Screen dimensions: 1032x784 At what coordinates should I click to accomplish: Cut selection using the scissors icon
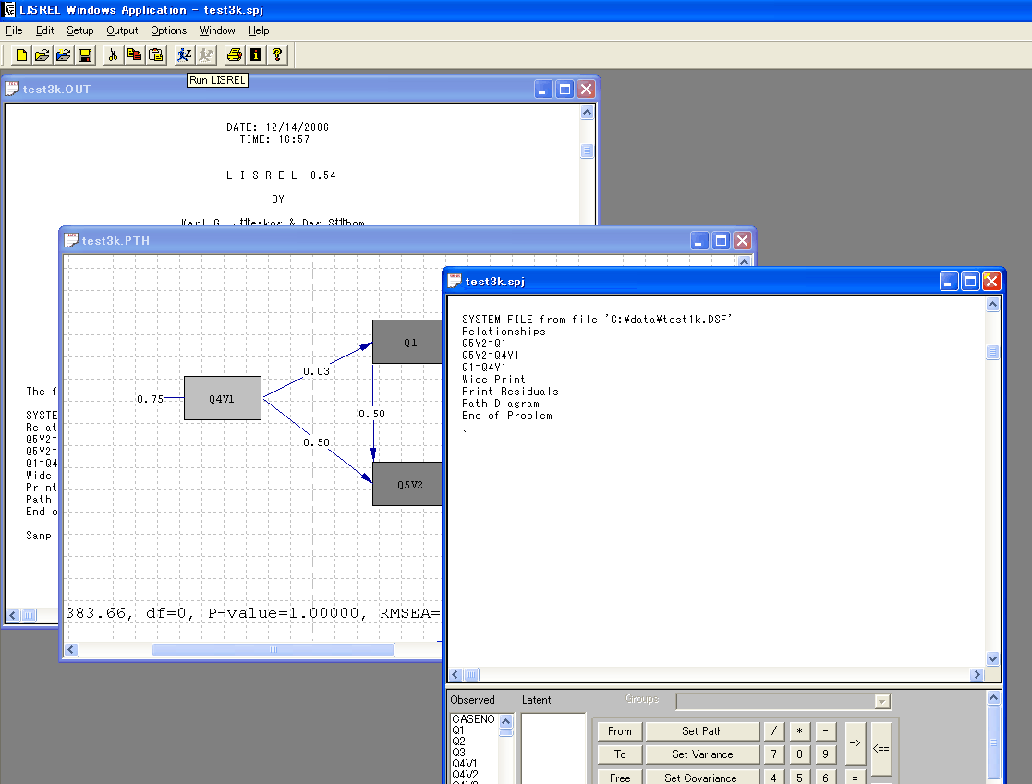coord(114,54)
